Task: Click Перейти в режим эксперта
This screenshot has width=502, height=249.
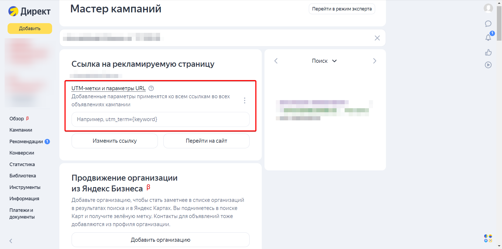Action: 342,9
